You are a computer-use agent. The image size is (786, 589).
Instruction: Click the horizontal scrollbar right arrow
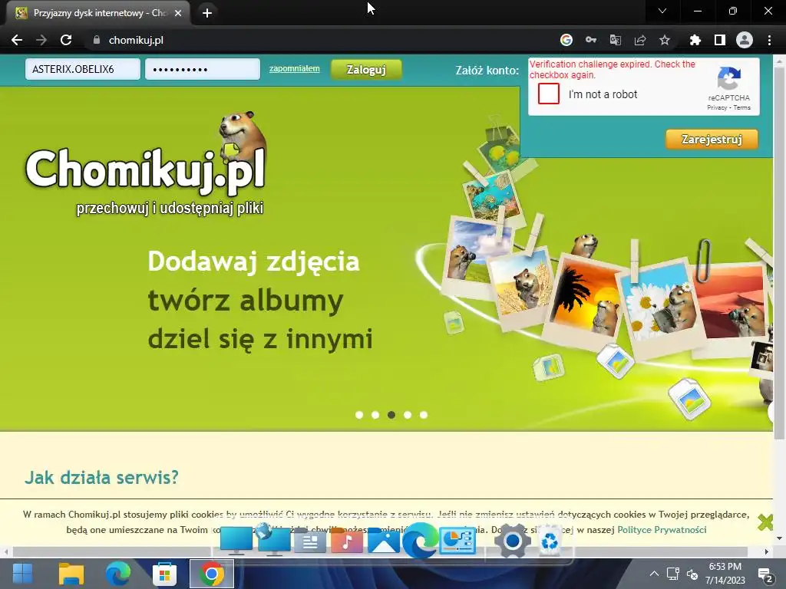(767, 551)
